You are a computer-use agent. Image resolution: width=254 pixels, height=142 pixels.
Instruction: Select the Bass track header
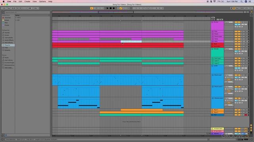click(x=217, y=44)
